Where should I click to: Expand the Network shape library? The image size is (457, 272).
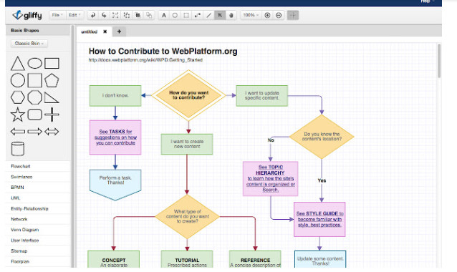pos(38,219)
